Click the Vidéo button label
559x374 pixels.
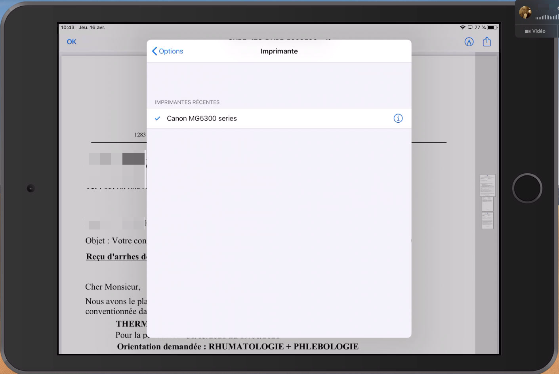pyautogui.click(x=538, y=31)
